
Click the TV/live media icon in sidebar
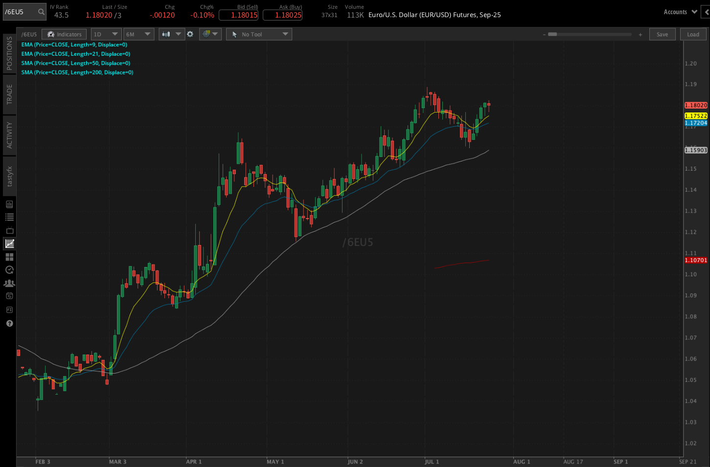(9, 230)
